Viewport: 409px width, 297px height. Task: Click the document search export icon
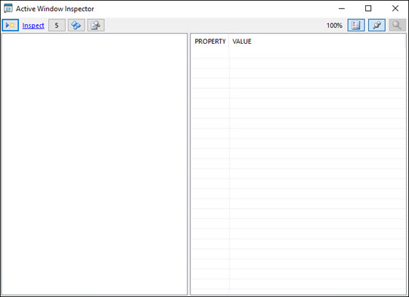pyautogui.click(x=96, y=26)
